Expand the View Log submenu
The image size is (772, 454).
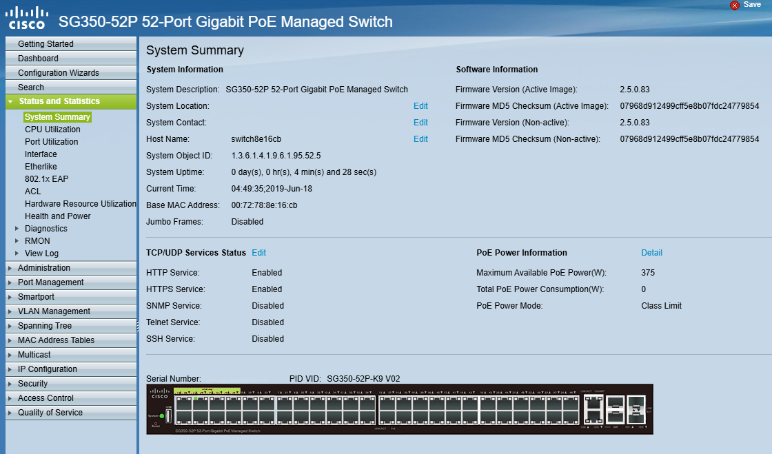click(17, 253)
